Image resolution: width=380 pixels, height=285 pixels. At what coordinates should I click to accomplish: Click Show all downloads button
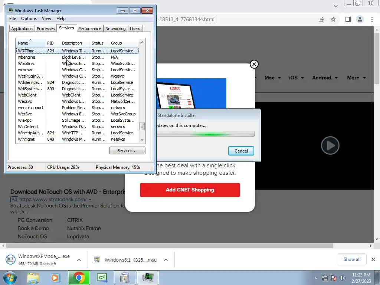[352, 259]
